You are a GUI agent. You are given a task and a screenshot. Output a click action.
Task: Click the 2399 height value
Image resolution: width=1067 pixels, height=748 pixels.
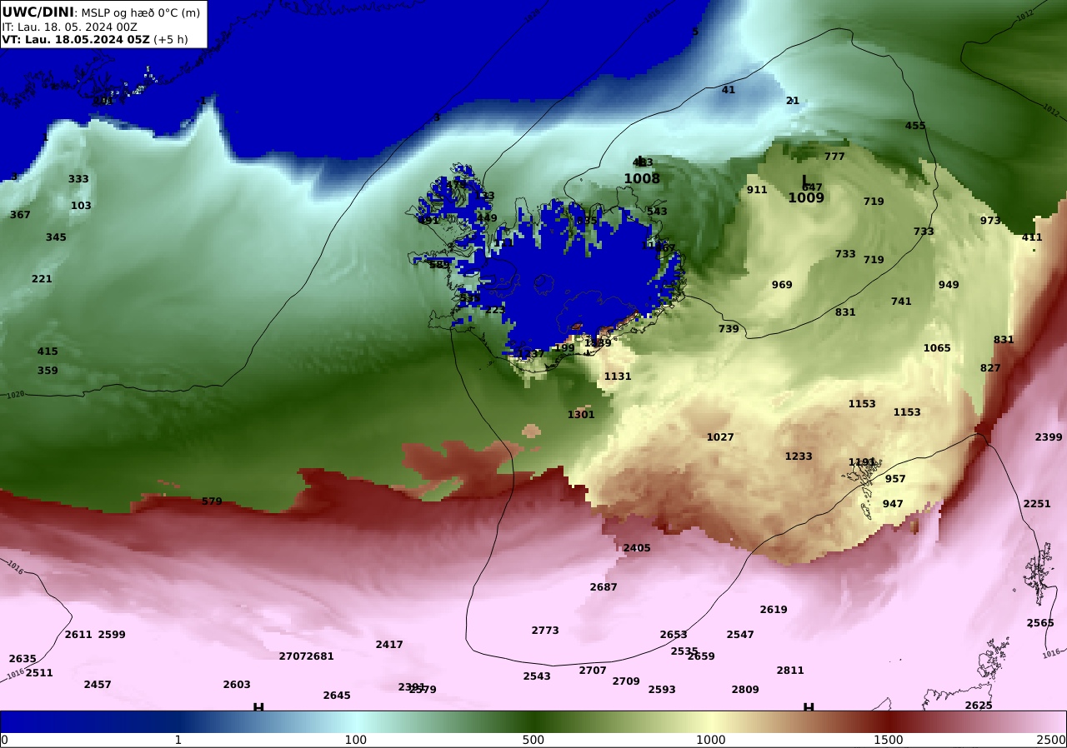click(x=1049, y=437)
